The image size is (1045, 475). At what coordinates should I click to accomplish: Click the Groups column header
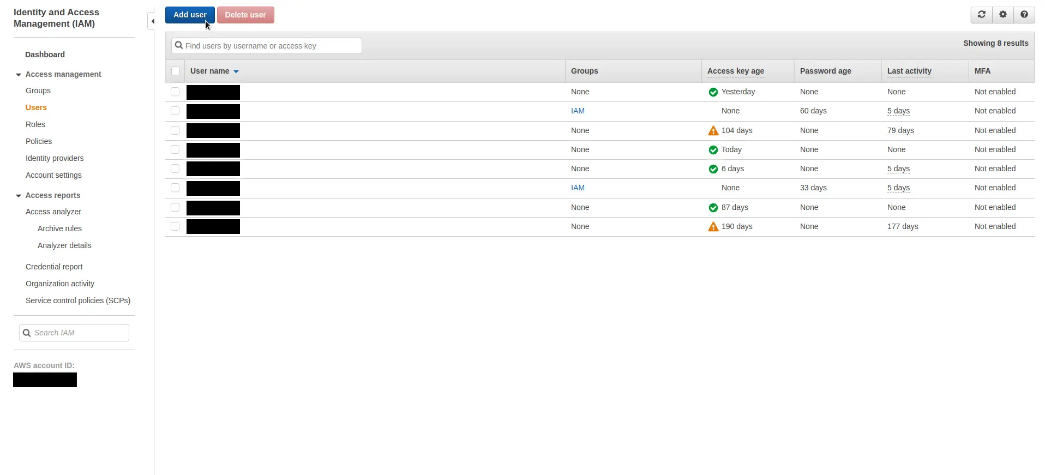(585, 71)
